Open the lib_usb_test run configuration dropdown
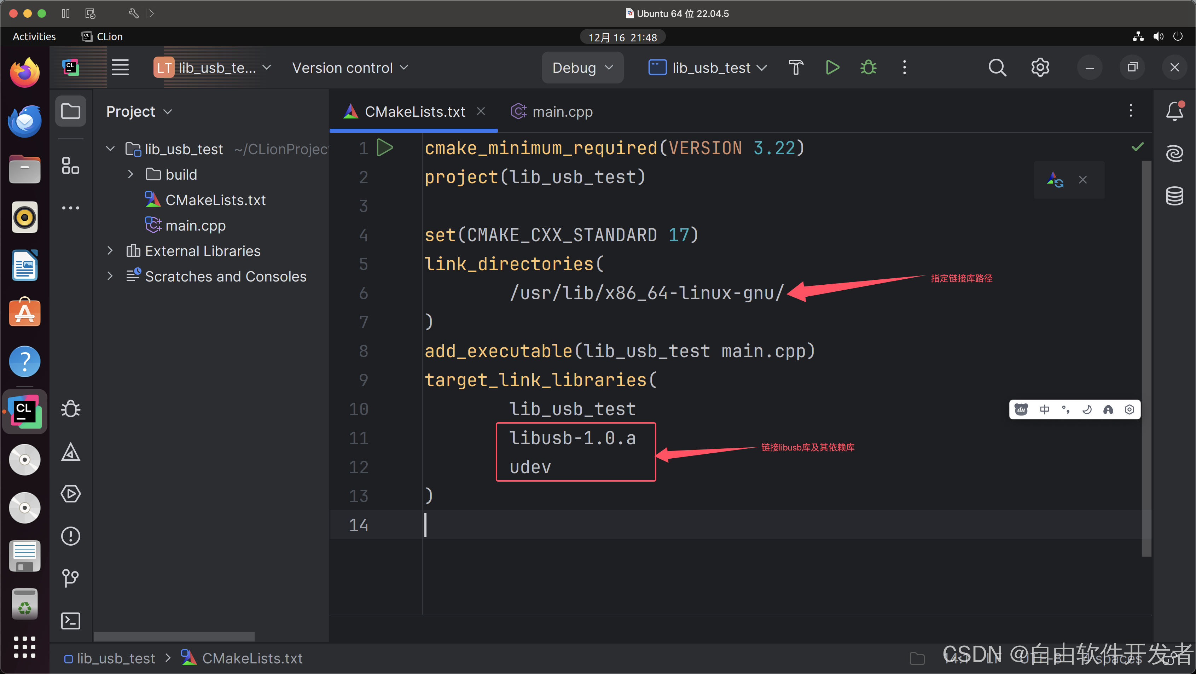Viewport: 1196px width, 674px height. [x=707, y=68]
